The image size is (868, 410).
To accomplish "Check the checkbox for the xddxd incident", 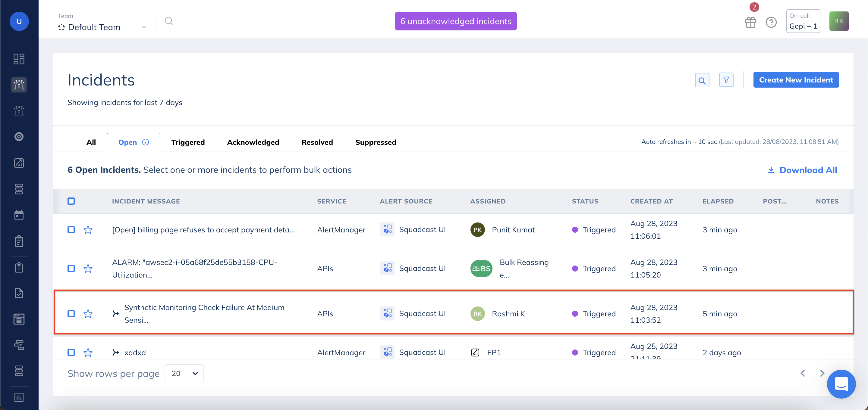I will 71,352.
